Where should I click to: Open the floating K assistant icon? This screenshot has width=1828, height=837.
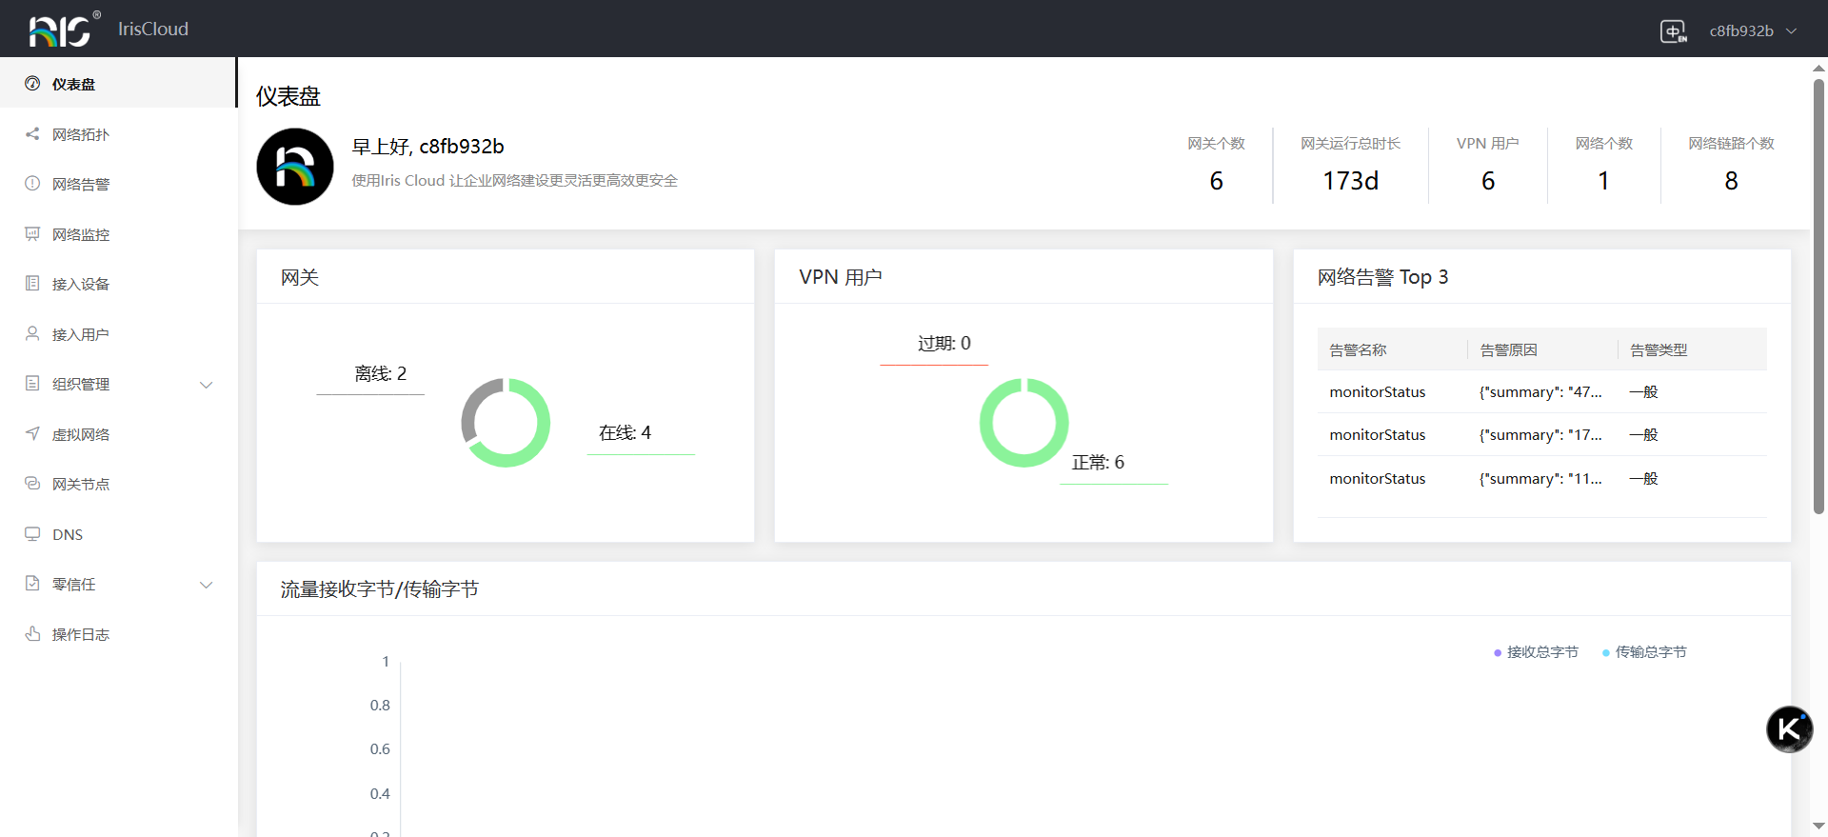(1789, 729)
